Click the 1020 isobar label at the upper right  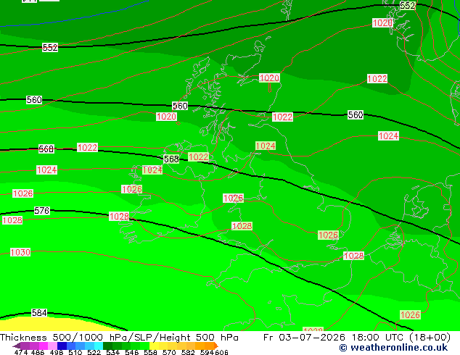point(382,23)
